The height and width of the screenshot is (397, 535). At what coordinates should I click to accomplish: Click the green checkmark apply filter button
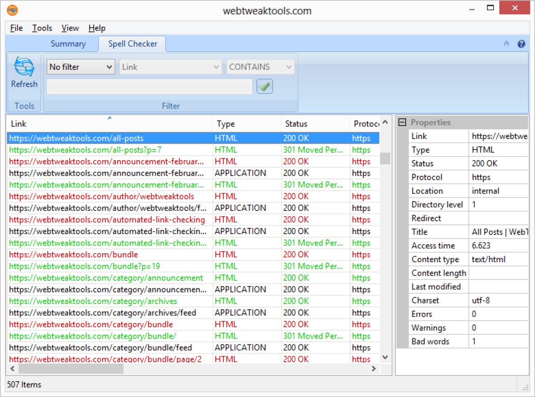point(265,87)
